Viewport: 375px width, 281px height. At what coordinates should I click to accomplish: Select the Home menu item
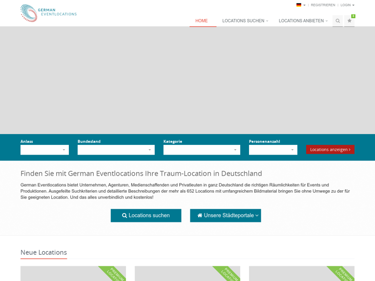coord(202,21)
